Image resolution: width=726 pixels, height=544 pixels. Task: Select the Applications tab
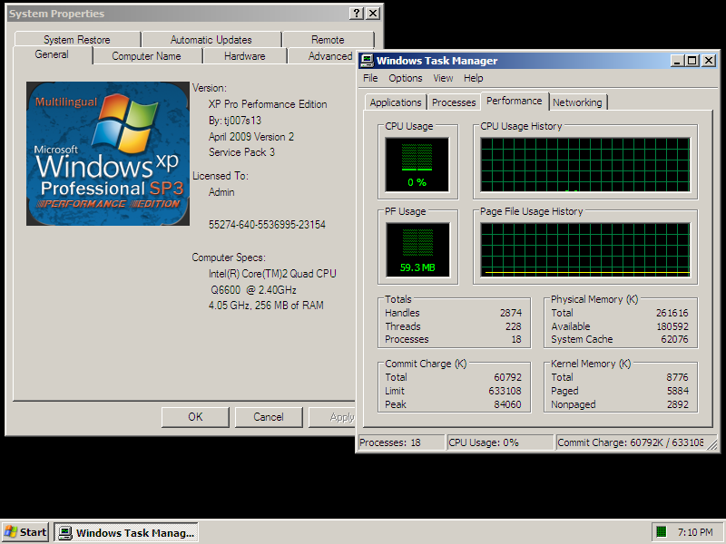[396, 102]
